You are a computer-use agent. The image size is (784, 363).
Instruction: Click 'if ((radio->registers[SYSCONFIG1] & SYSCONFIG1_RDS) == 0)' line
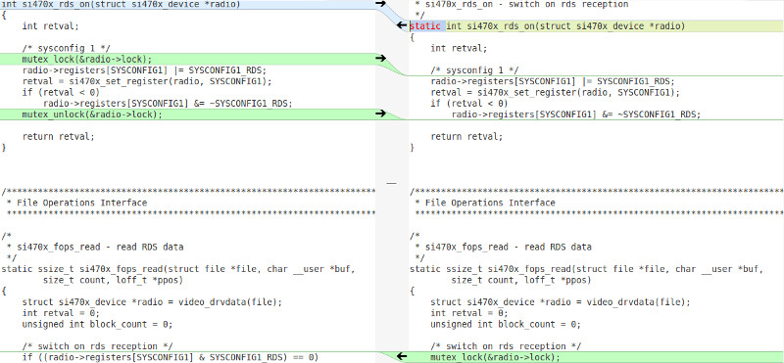click(171, 357)
